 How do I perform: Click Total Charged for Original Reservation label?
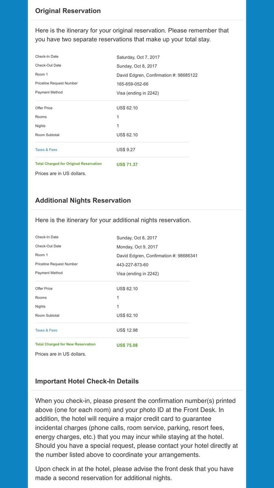[x=68, y=164]
